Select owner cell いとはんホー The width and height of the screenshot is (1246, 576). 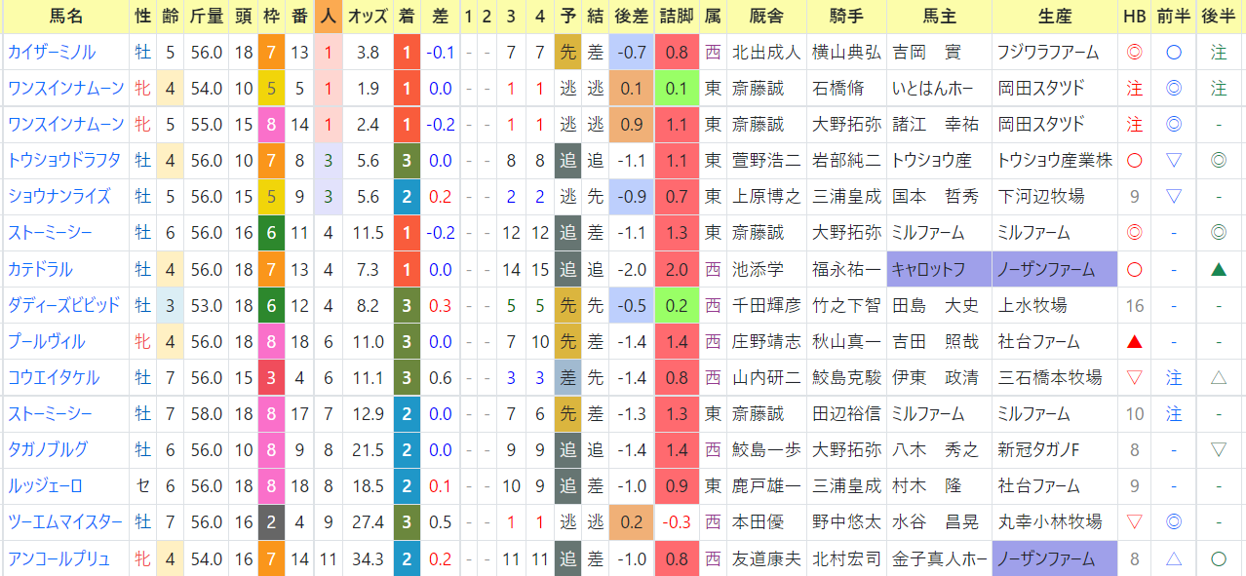939,89
